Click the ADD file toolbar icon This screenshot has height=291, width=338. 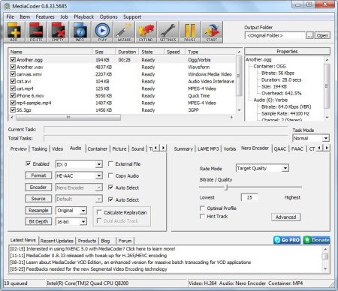[14, 31]
